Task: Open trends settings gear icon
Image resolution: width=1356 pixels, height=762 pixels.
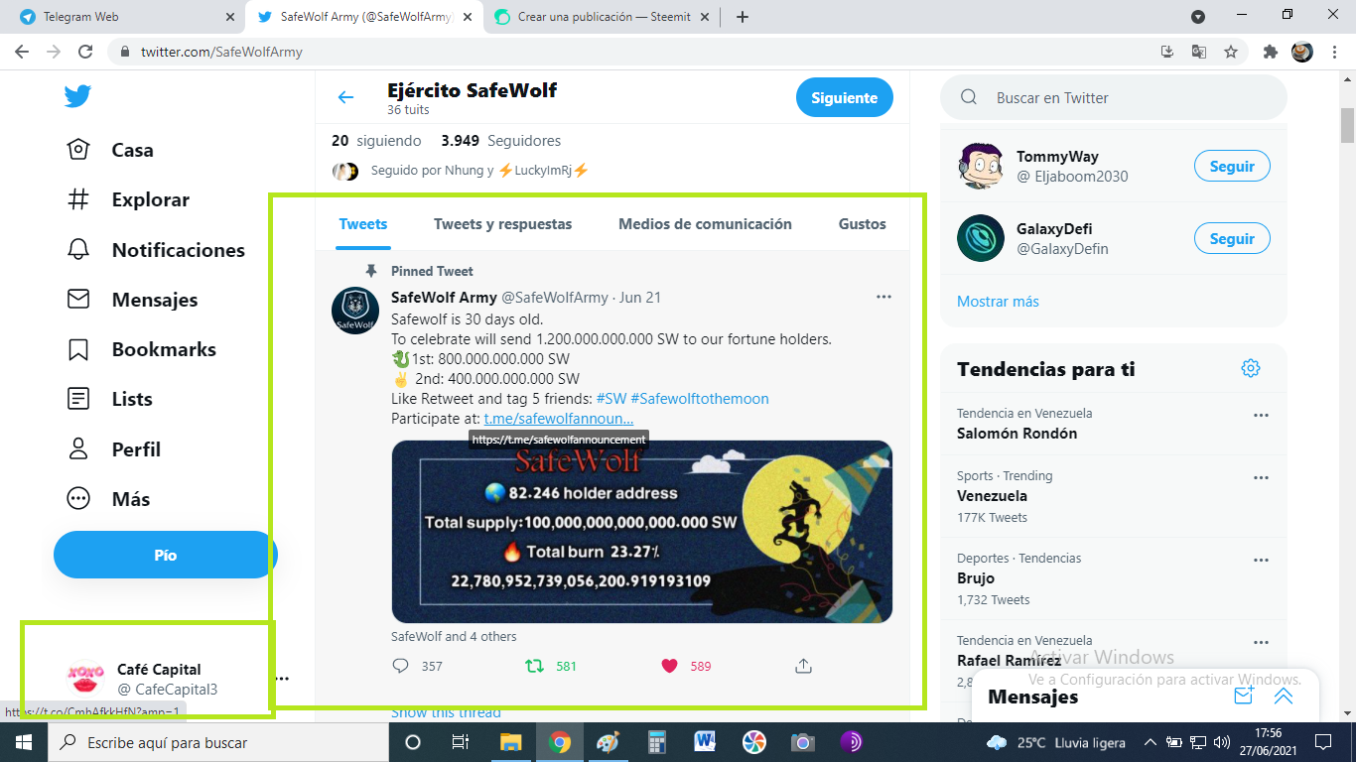Action: point(1251,369)
